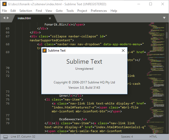The width and height of the screenshot is (169, 140).
Task: Toggle the side bar panel switcher icon
Action: [6, 137]
